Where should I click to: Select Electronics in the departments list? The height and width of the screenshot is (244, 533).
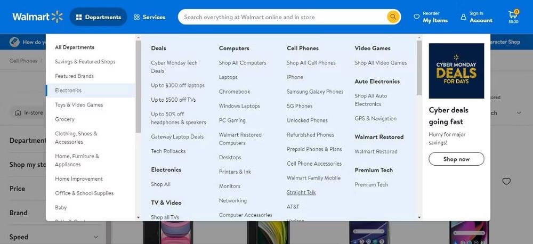(x=68, y=91)
